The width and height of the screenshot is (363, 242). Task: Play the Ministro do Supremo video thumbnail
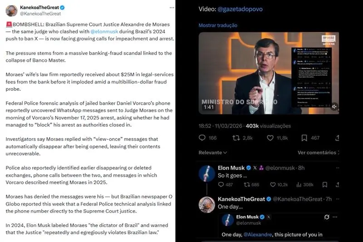click(x=269, y=74)
